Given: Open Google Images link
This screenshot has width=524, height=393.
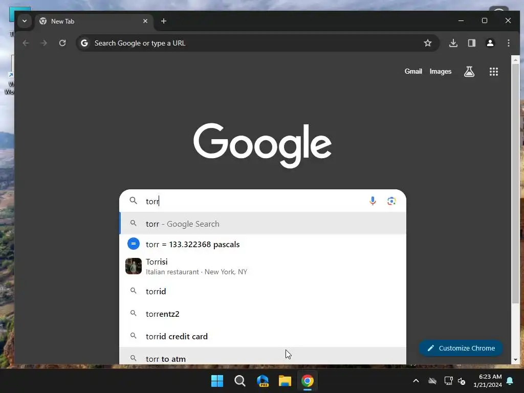Looking at the screenshot, I should pos(440,72).
